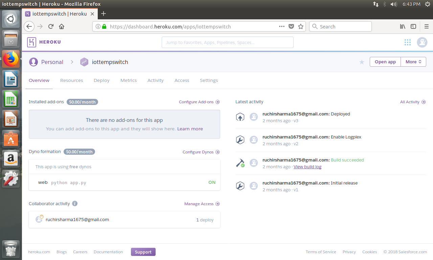
Task: Select the iottempswitch | Heroku browser tab
Action: 60,14
